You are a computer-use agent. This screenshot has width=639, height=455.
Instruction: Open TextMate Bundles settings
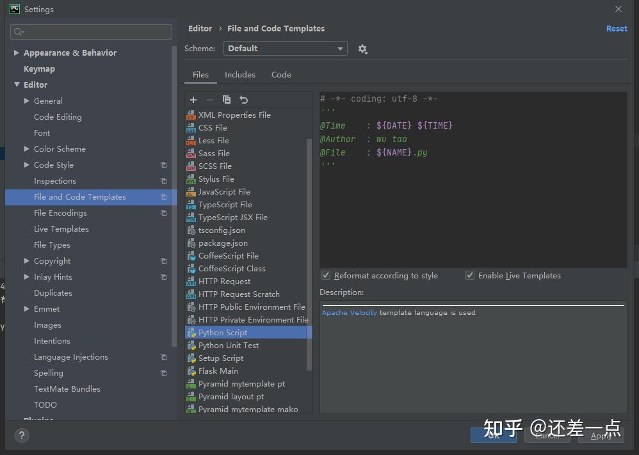[x=67, y=388]
